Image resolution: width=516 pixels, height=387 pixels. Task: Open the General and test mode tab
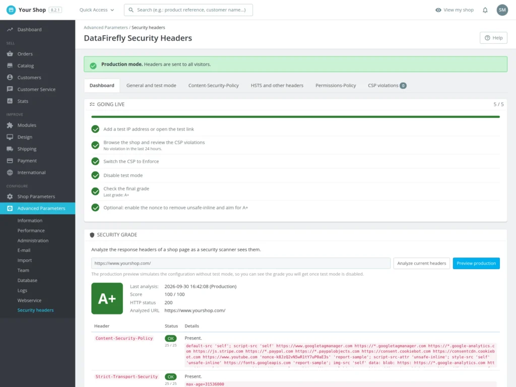point(151,86)
